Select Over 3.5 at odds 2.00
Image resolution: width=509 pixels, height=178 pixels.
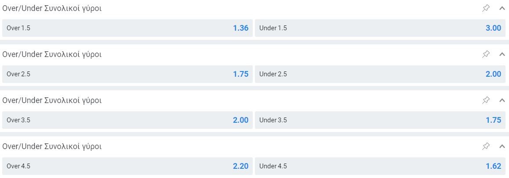127,120
